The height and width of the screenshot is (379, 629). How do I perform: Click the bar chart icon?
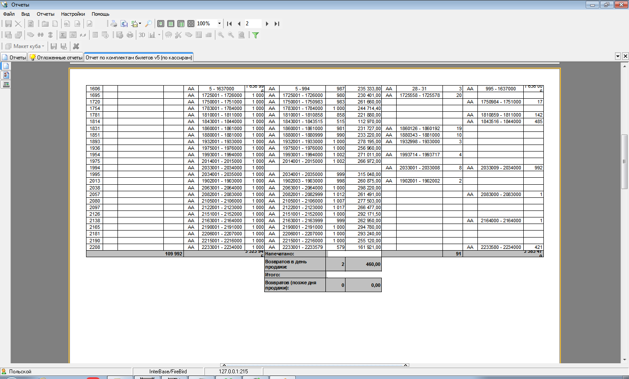pos(152,35)
